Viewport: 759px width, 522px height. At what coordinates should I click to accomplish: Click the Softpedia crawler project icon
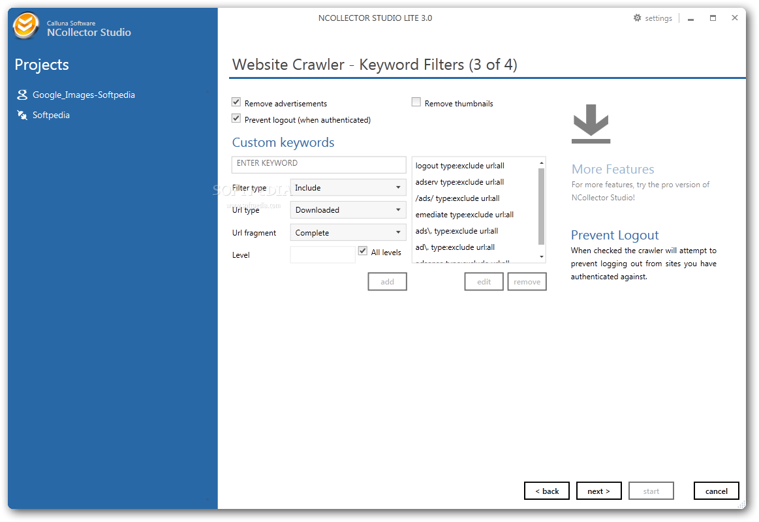coord(22,115)
